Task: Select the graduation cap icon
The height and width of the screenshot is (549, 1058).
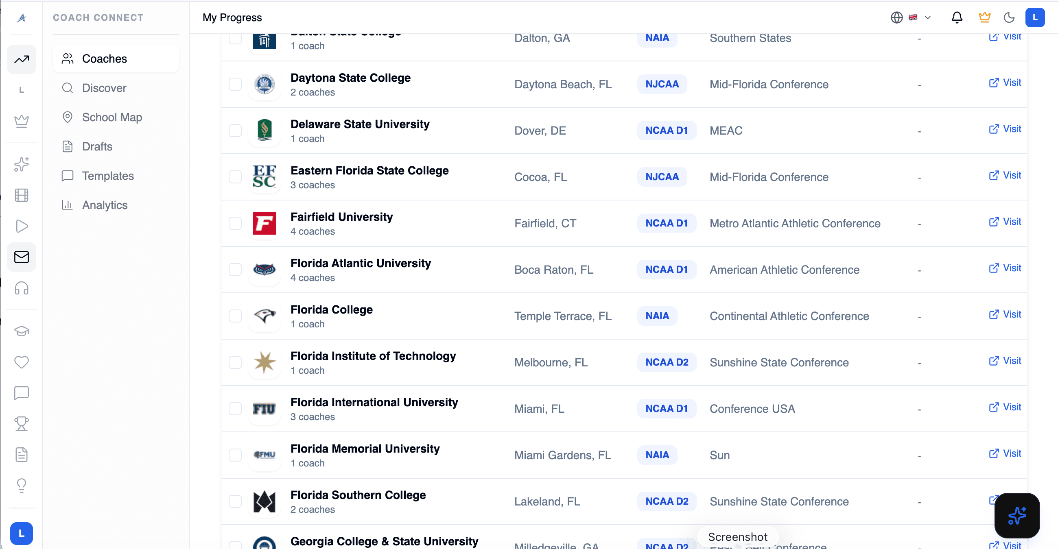Action: (x=21, y=331)
